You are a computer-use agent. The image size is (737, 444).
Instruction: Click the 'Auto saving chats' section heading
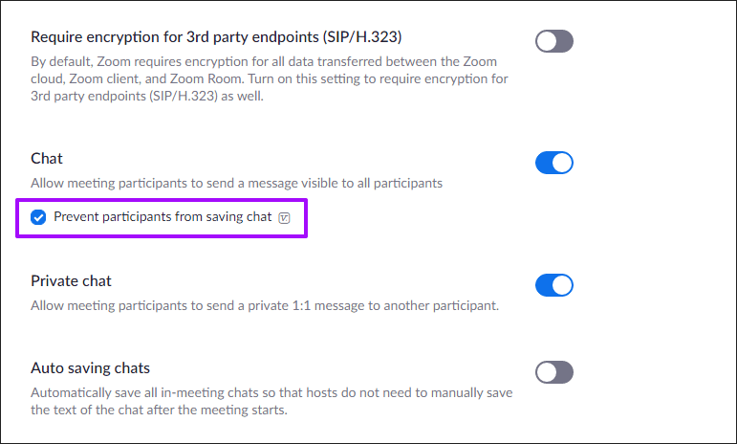[x=90, y=367]
